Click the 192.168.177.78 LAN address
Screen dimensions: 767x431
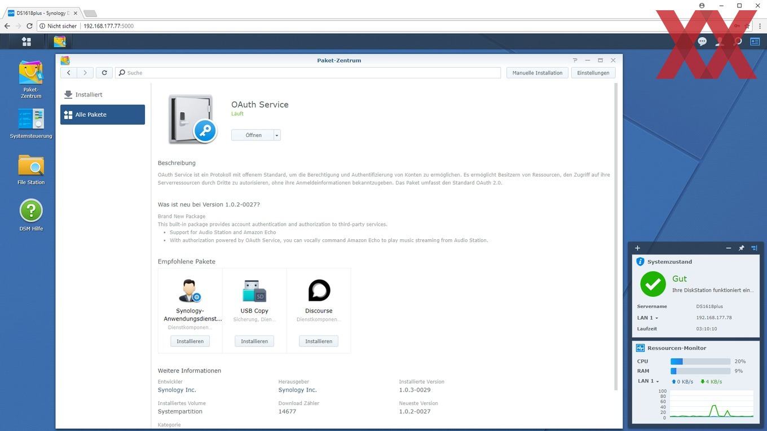pyautogui.click(x=714, y=318)
